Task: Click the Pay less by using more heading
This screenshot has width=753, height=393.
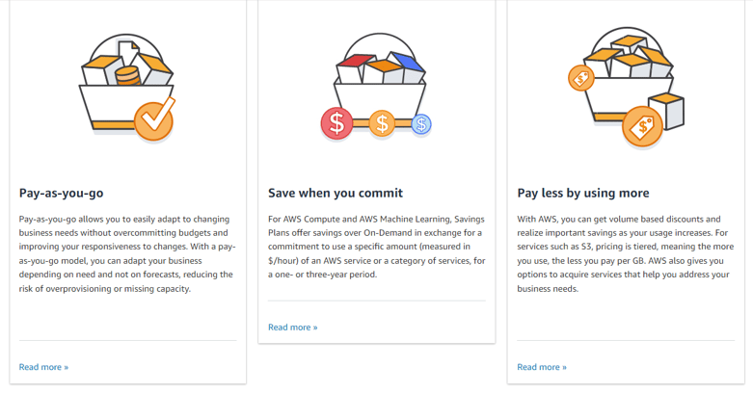Action: (x=583, y=193)
